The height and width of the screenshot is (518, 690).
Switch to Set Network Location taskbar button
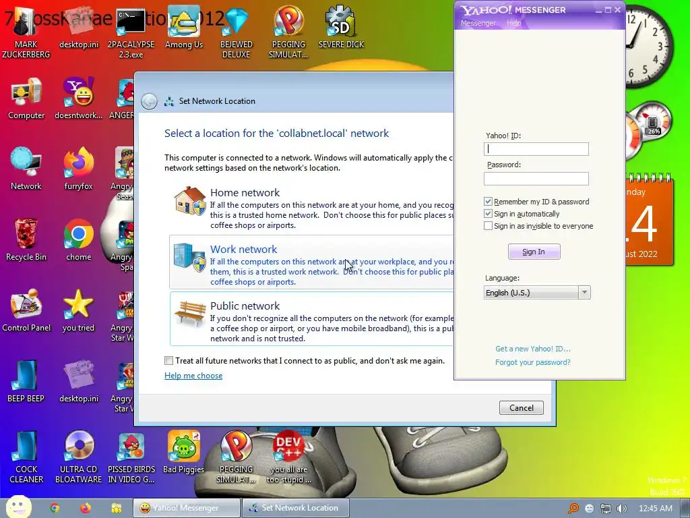pos(296,508)
